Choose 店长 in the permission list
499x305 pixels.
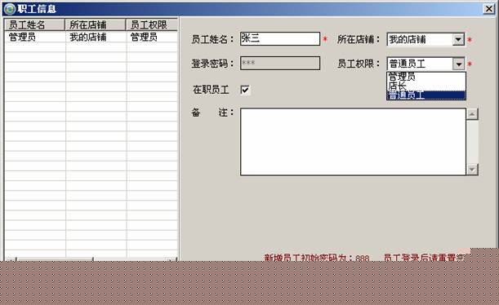tap(426, 86)
